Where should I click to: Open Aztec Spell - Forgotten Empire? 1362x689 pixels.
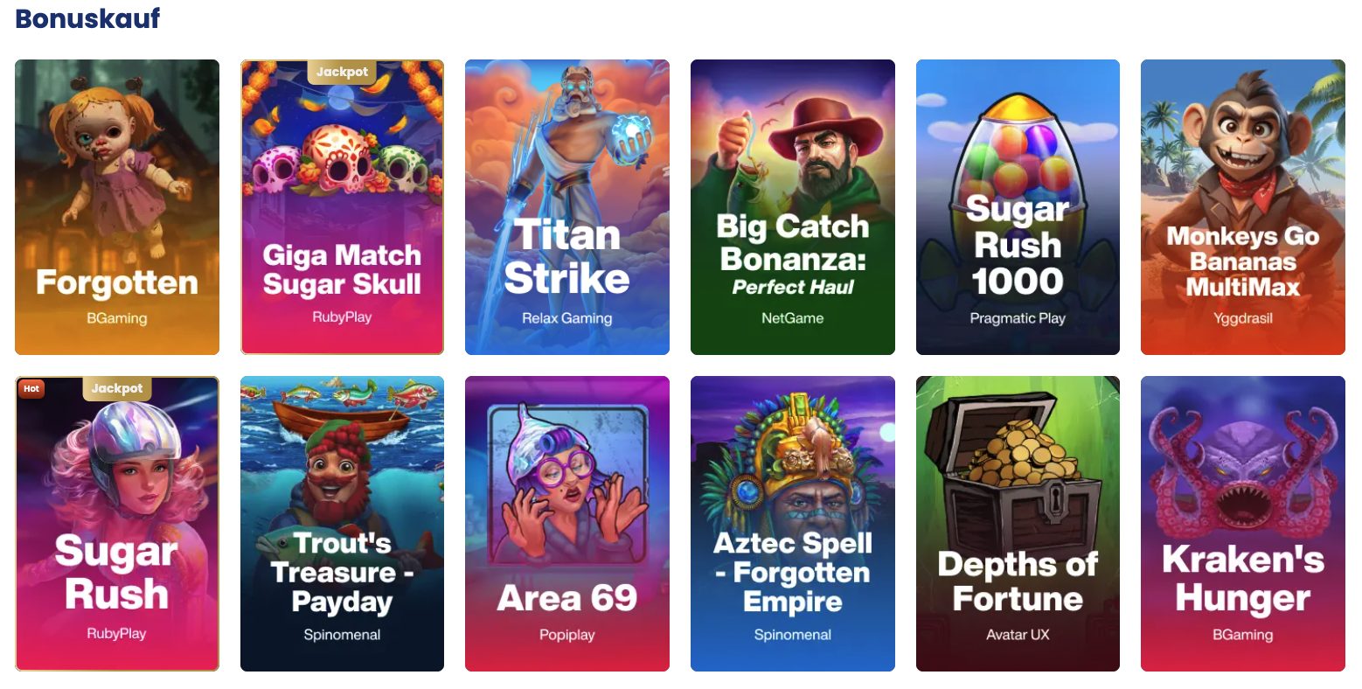click(793, 524)
